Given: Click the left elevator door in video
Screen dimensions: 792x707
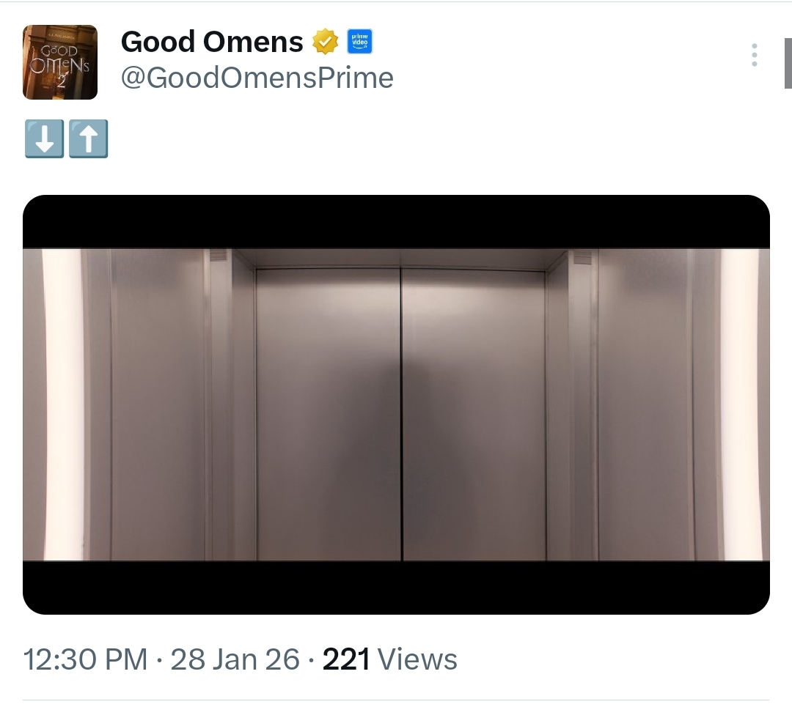Looking at the screenshot, I should (x=329, y=414).
